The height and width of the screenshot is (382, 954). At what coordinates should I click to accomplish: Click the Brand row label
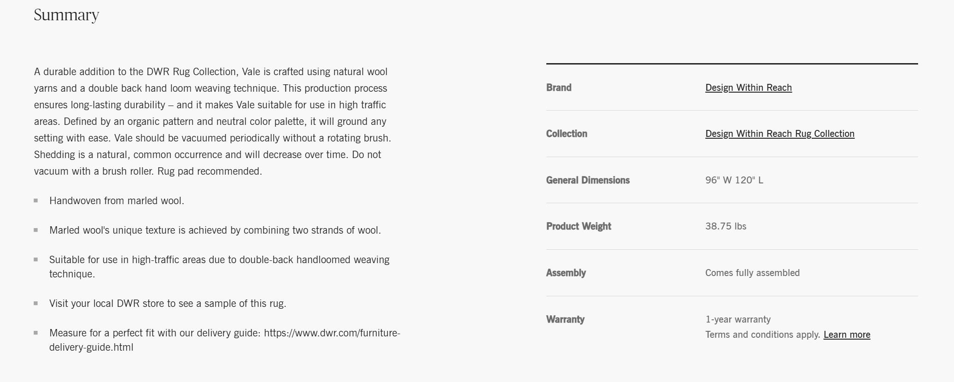(x=558, y=88)
